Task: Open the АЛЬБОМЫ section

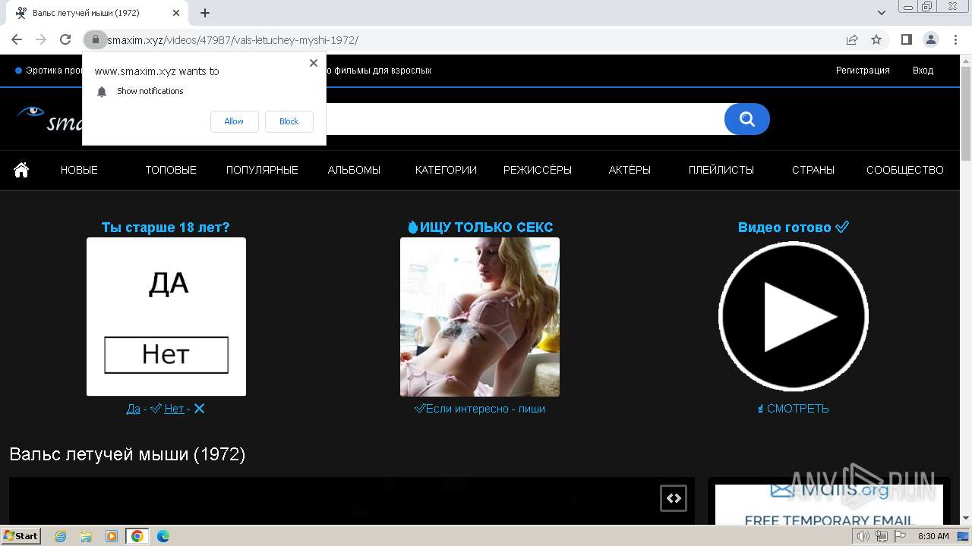Action: [x=354, y=170]
